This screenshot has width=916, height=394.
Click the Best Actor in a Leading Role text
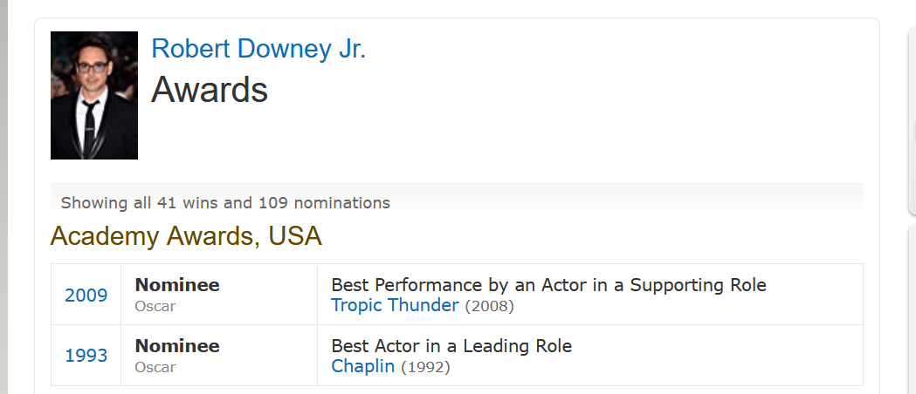[x=451, y=346]
